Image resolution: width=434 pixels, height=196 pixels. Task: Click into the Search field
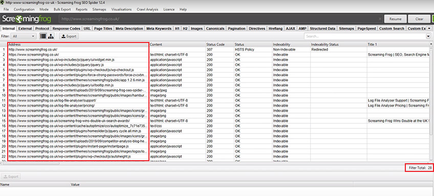pos(365,36)
